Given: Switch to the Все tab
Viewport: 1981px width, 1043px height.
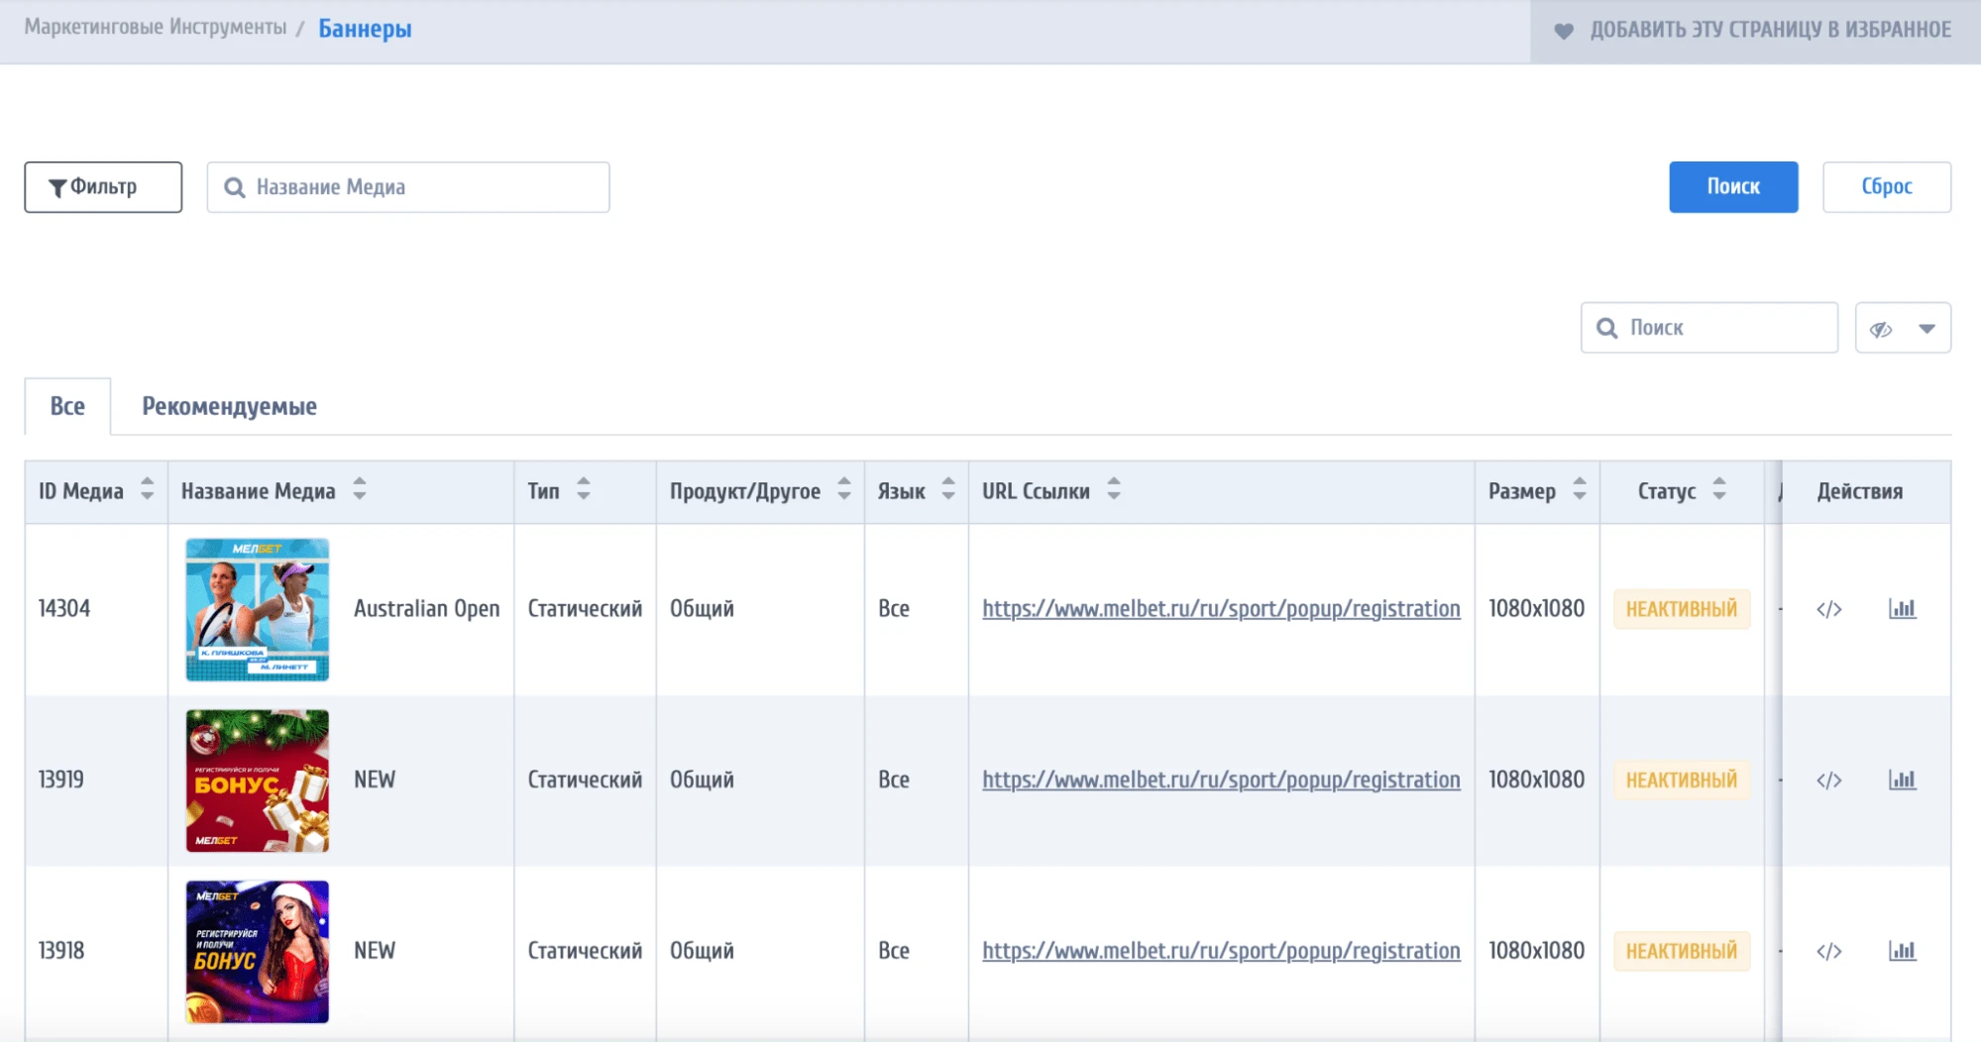Looking at the screenshot, I should point(67,406).
